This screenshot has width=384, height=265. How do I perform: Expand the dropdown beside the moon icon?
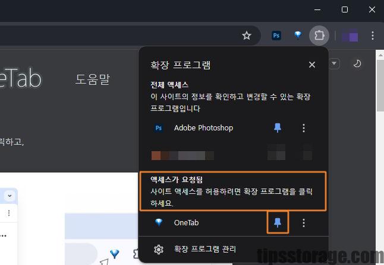coord(334,64)
